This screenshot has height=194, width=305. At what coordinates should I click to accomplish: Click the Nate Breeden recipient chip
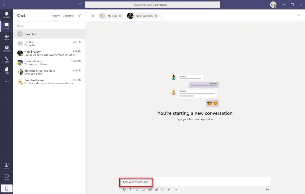143,16
